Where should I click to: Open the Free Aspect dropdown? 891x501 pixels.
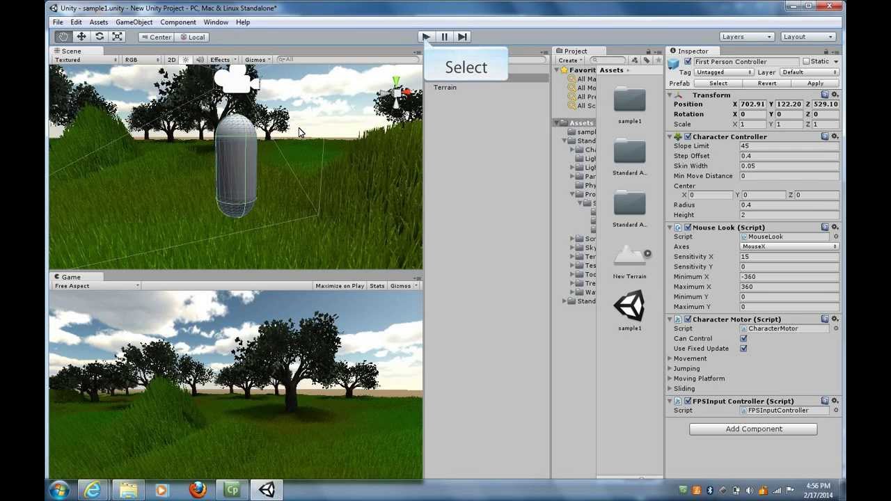tap(97, 286)
